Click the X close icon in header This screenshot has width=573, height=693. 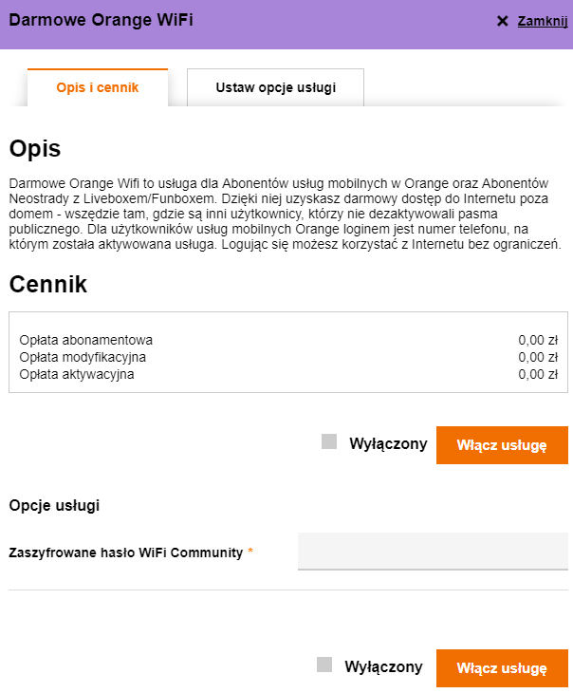(x=503, y=21)
